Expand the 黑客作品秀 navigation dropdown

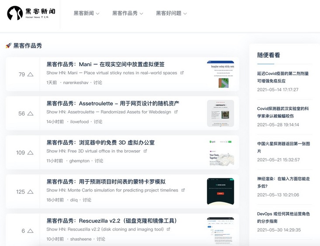tap(127, 14)
